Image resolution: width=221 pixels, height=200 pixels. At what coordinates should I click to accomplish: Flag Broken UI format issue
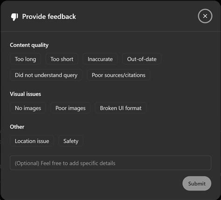pyautogui.click(x=121, y=108)
